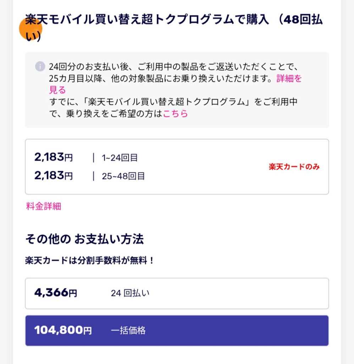354x364 pixels.
Task: Click the 1~24回目 installment row
Action: [120, 158]
